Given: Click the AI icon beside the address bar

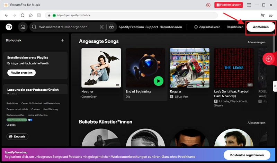Looking at the screenshot, I should pos(39,15).
